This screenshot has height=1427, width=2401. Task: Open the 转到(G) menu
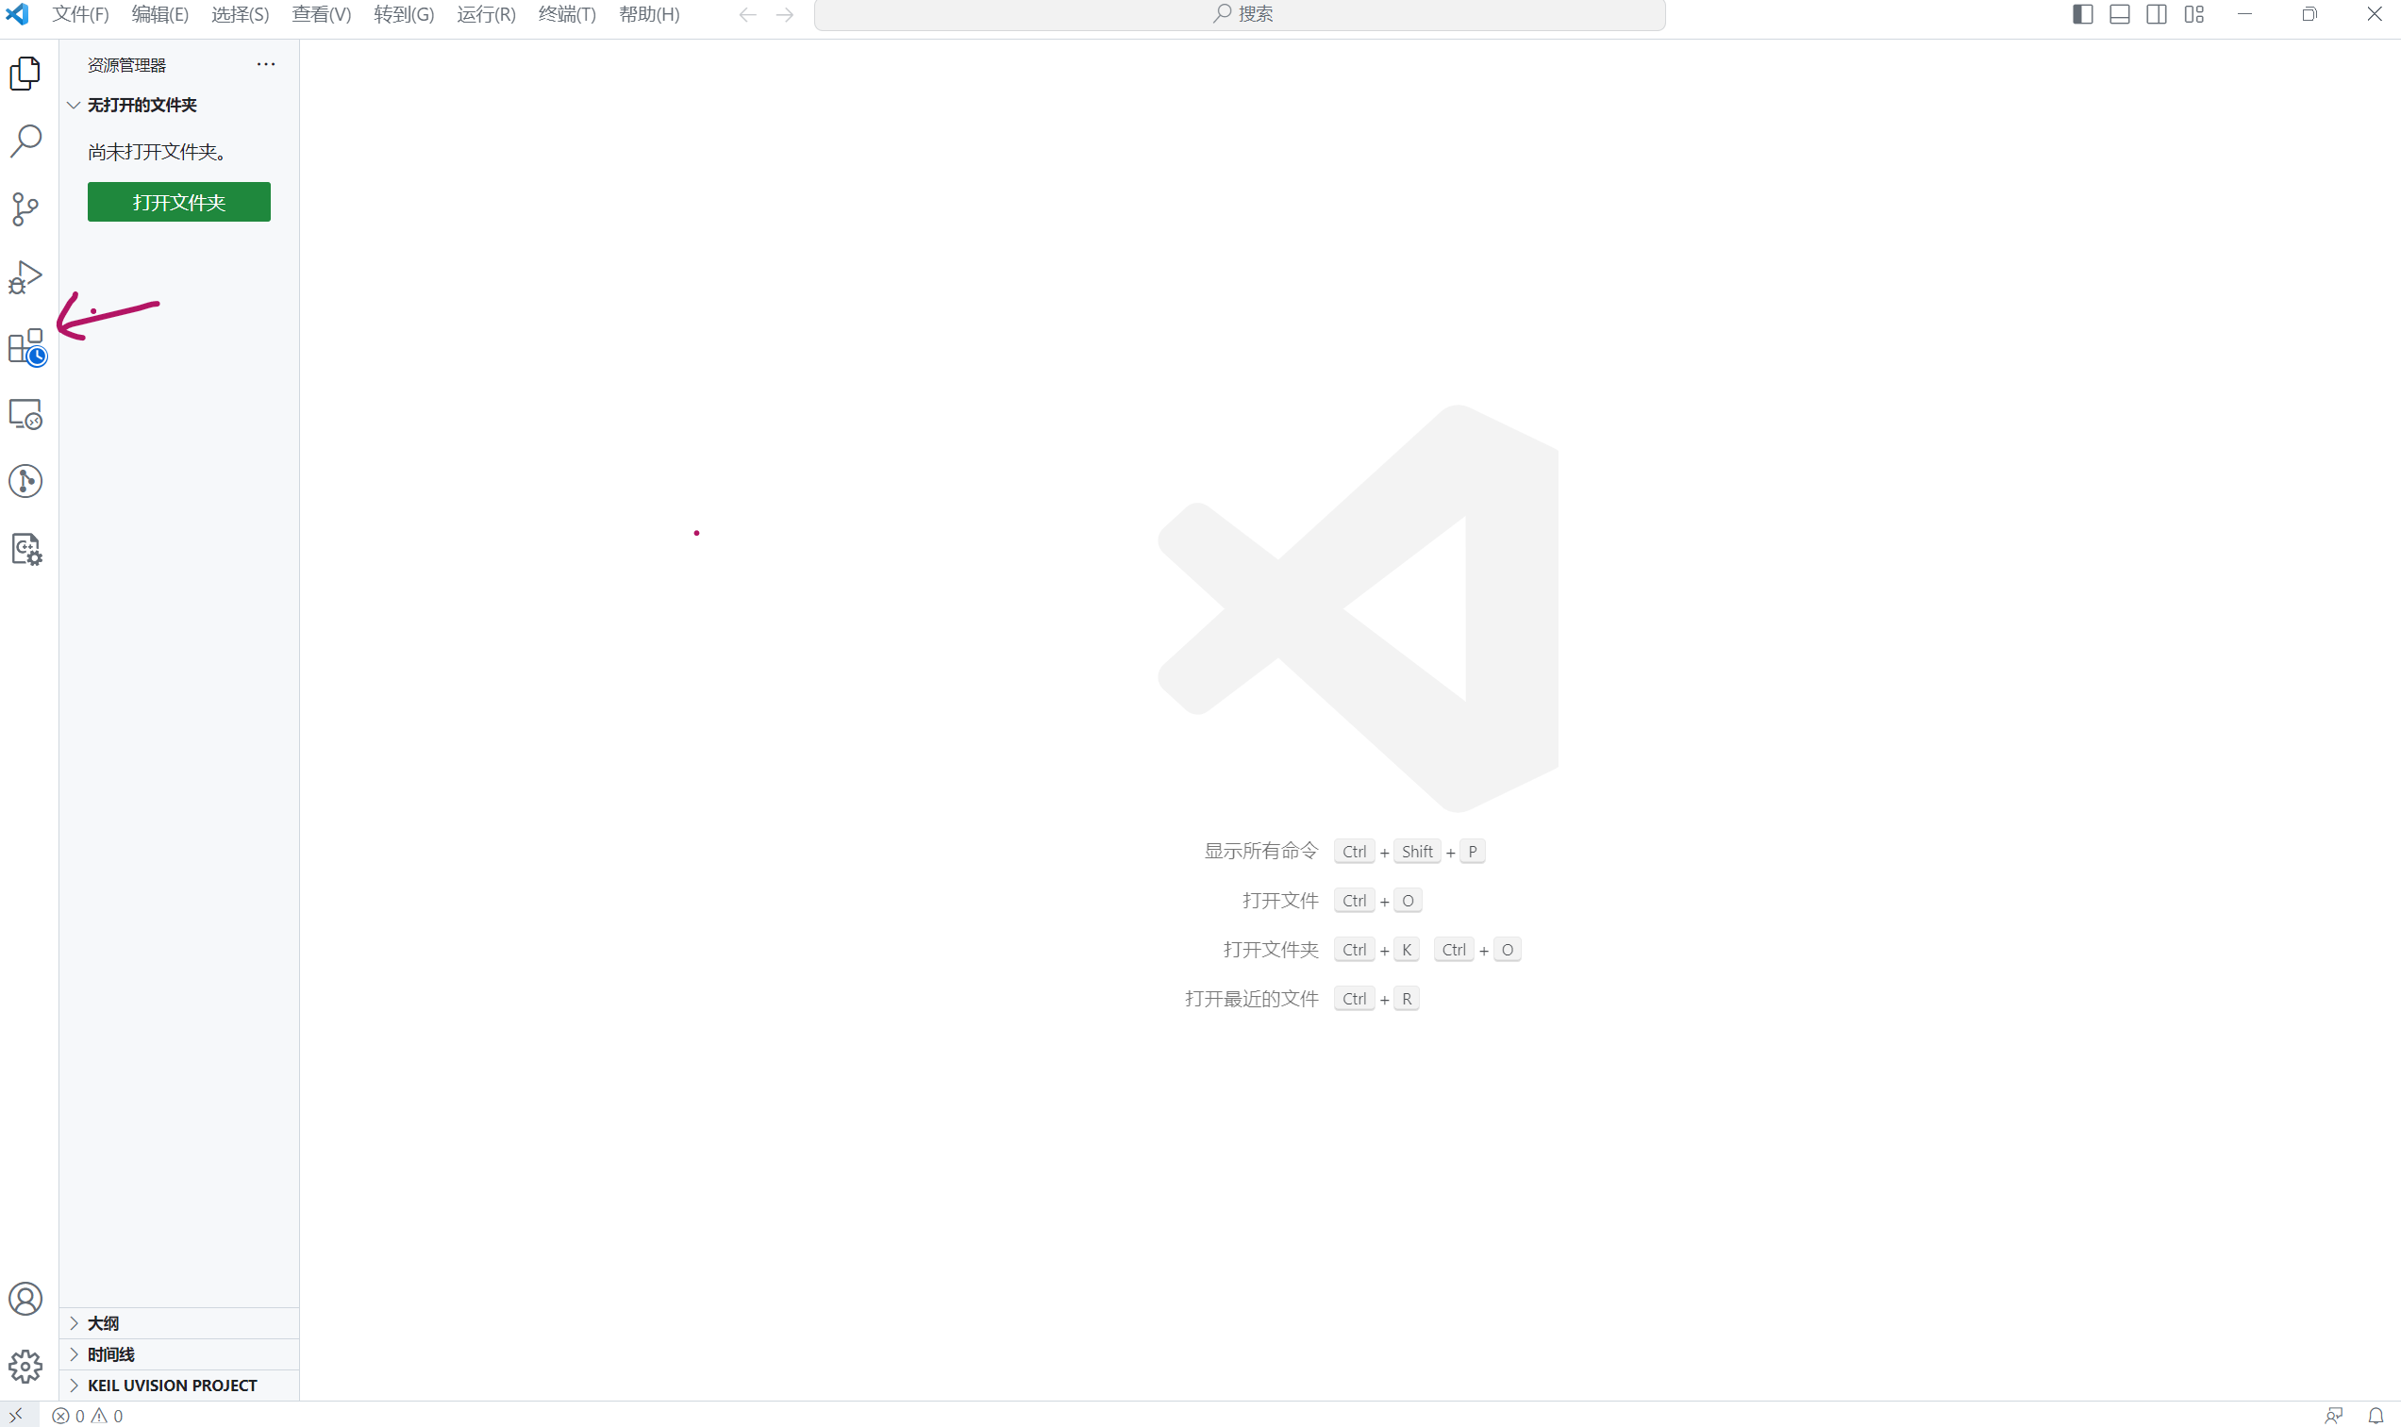(x=404, y=14)
